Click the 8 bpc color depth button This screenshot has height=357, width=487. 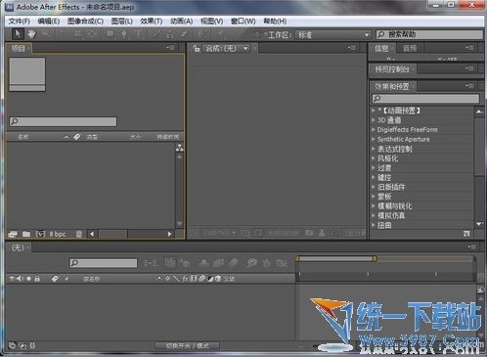pos(58,234)
